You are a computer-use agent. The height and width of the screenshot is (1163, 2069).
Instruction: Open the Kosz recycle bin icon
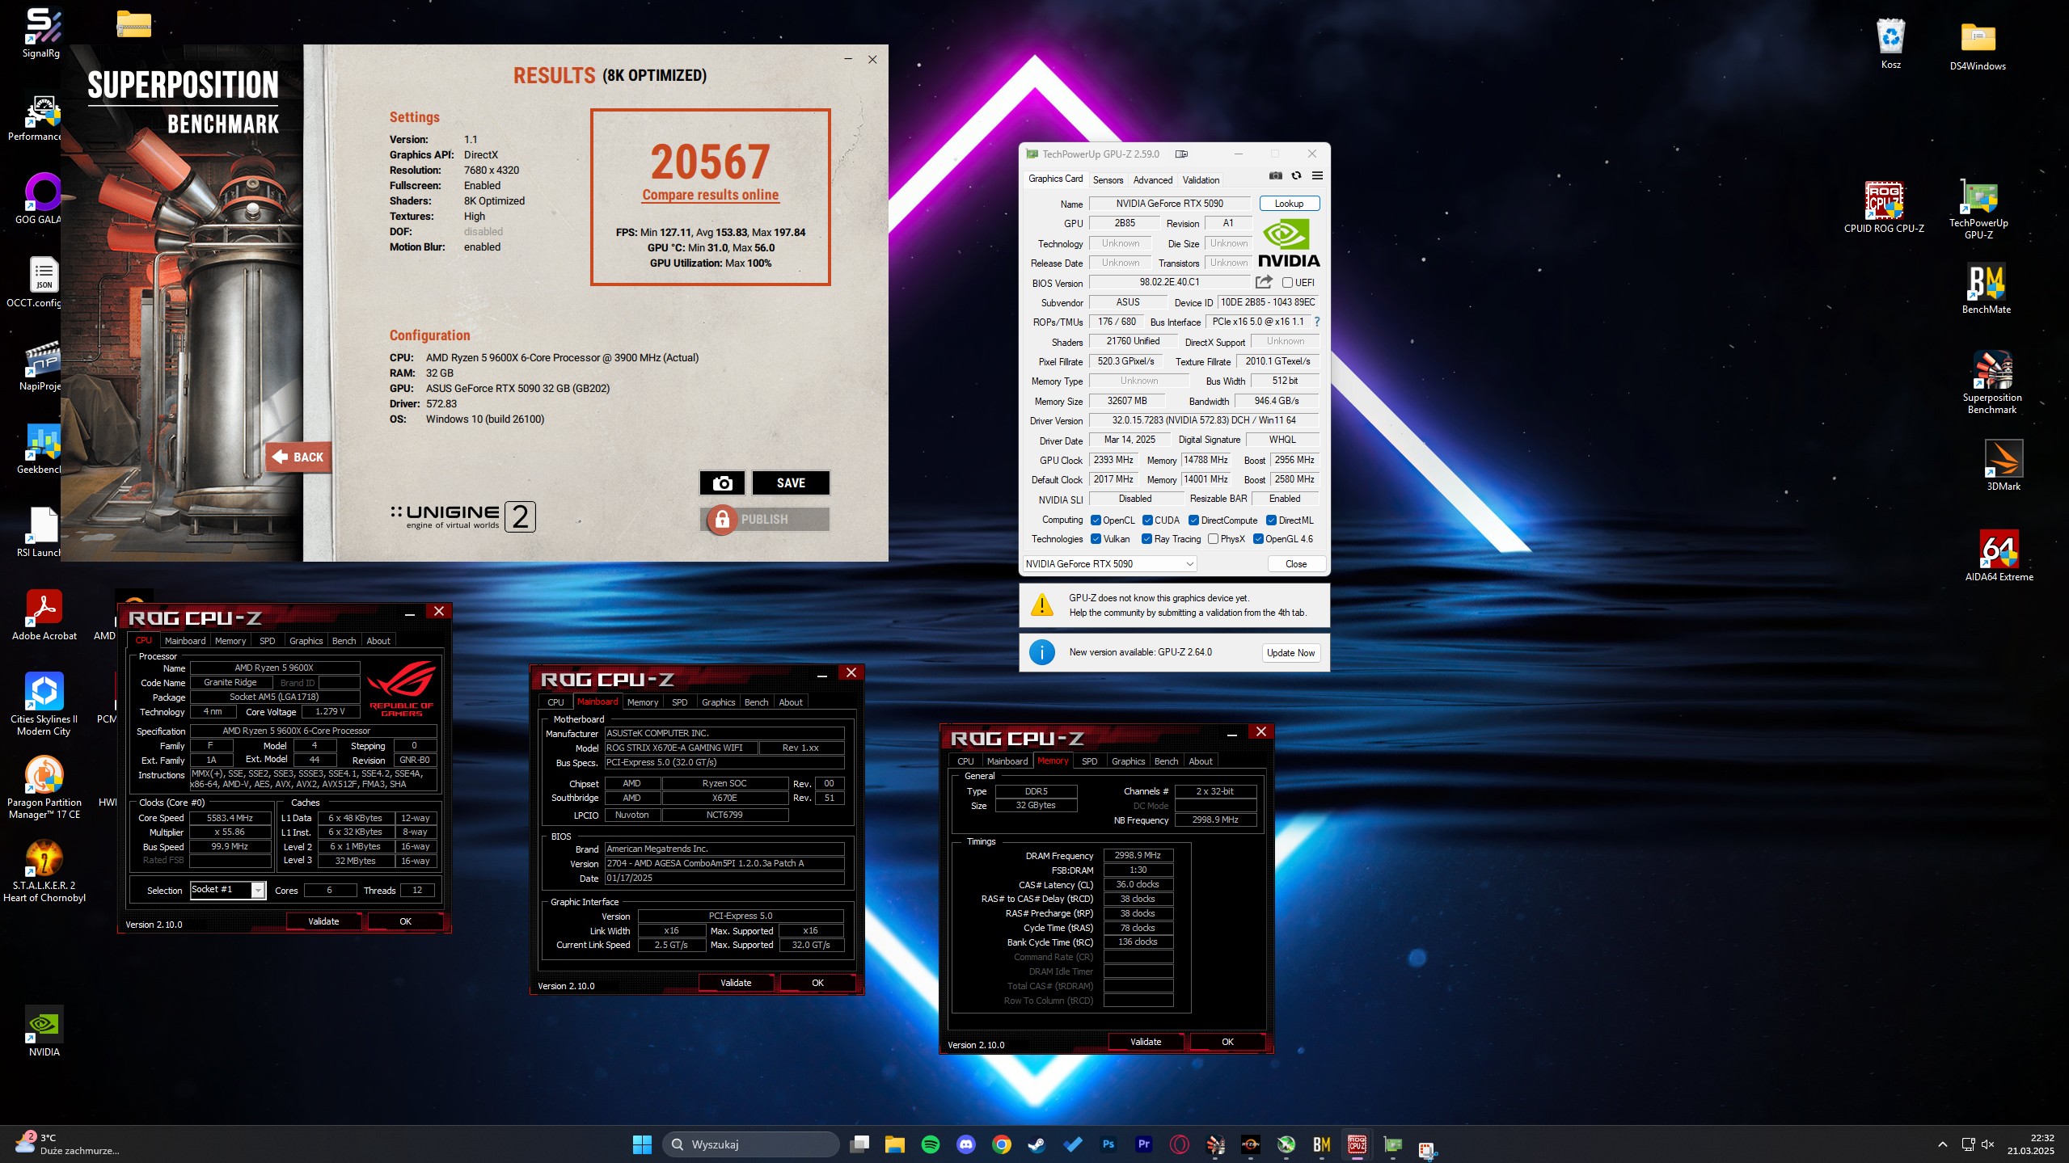point(1890,44)
